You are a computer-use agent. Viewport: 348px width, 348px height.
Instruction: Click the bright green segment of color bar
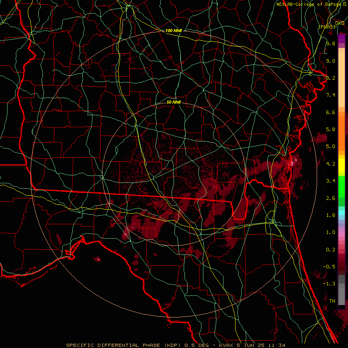pos(341,186)
